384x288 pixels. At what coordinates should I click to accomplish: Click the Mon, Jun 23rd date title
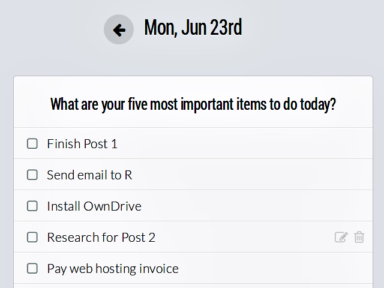click(x=193, y=28)
